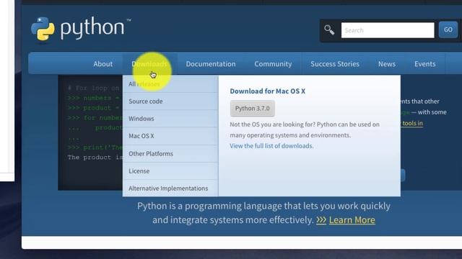Image resolution: width=462 pixels, height=259 pixels.
Task: Open the News nav menu
Action: pyautogui.click(x=387, y=64)
